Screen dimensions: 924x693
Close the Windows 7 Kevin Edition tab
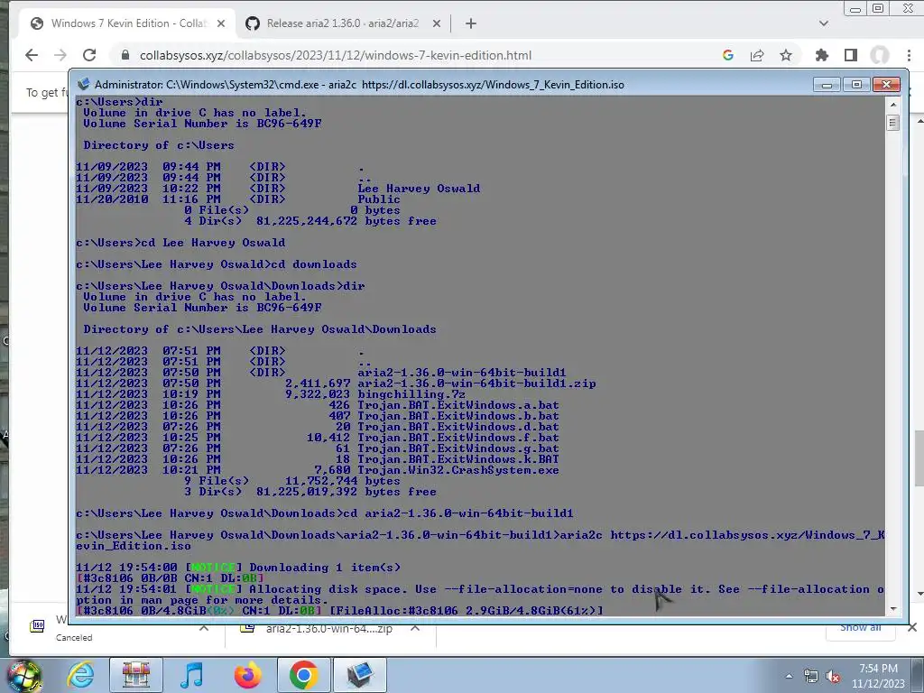click(x=220, y=23)
